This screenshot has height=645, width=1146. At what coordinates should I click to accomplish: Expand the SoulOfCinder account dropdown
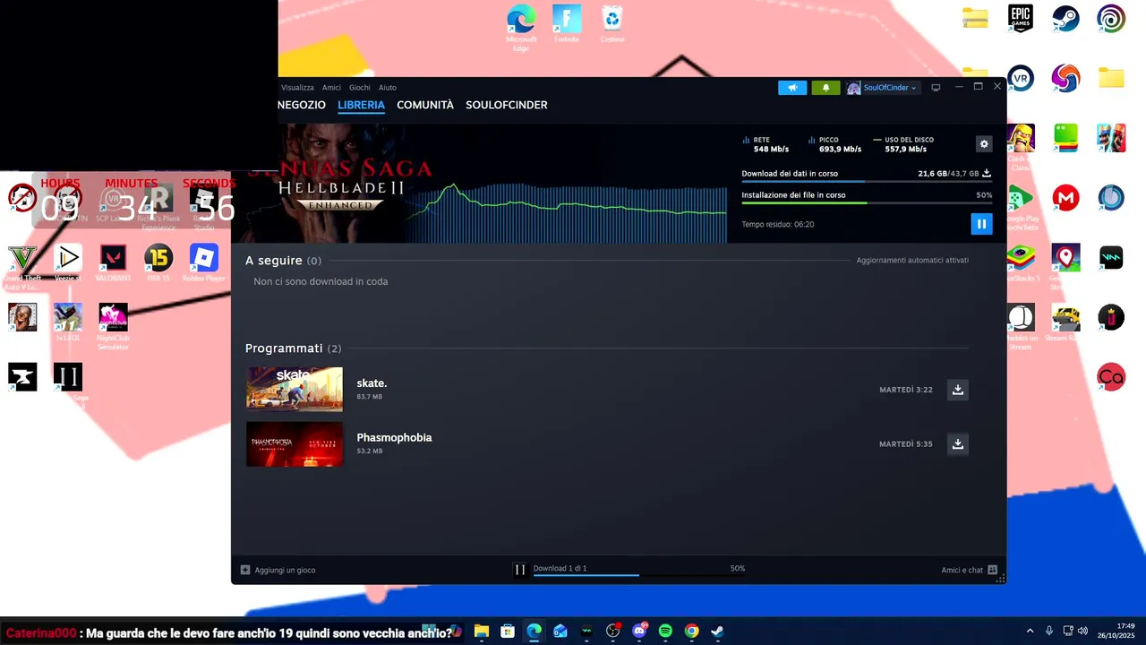click(883, 88)
